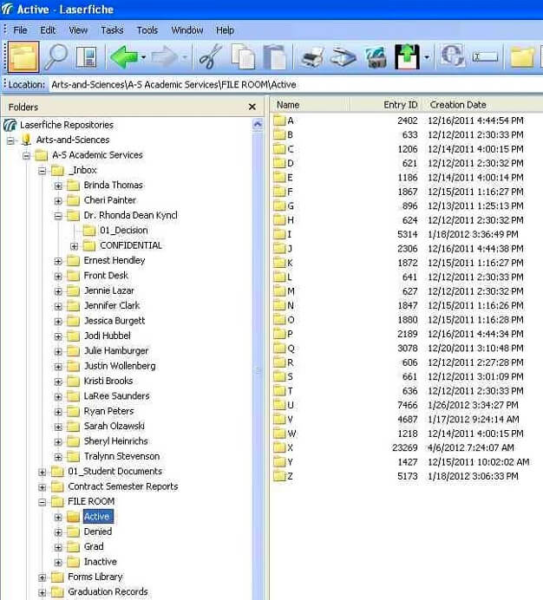
Task: Open the magnifying glass search tool
Action: [x=56, y=57]
